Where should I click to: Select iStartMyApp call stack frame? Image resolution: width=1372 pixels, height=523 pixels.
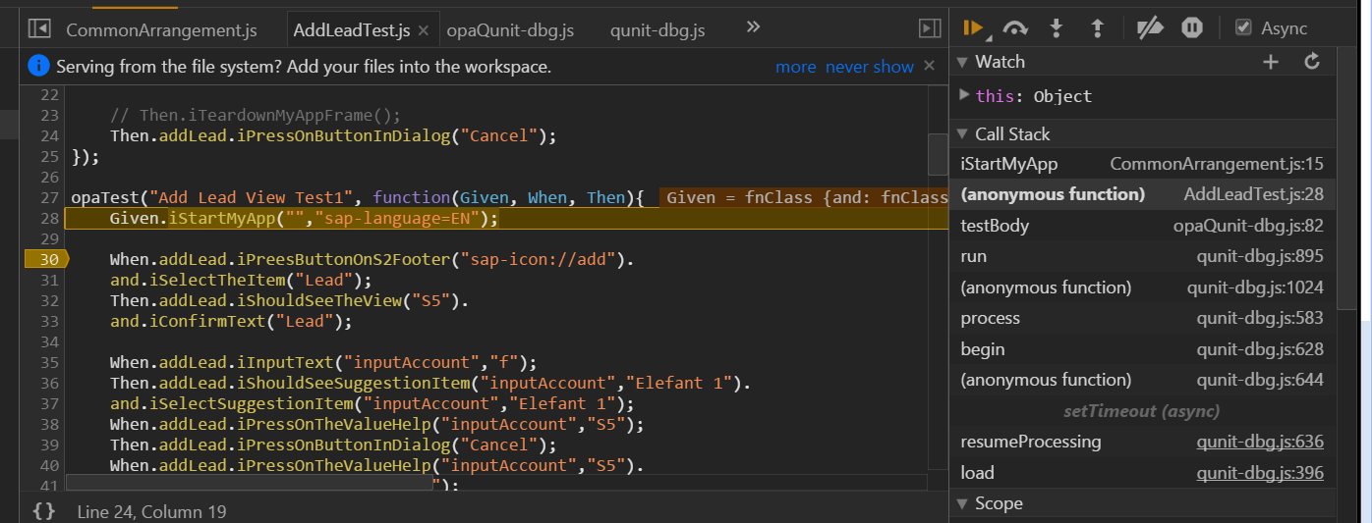tap(1142, 164)
